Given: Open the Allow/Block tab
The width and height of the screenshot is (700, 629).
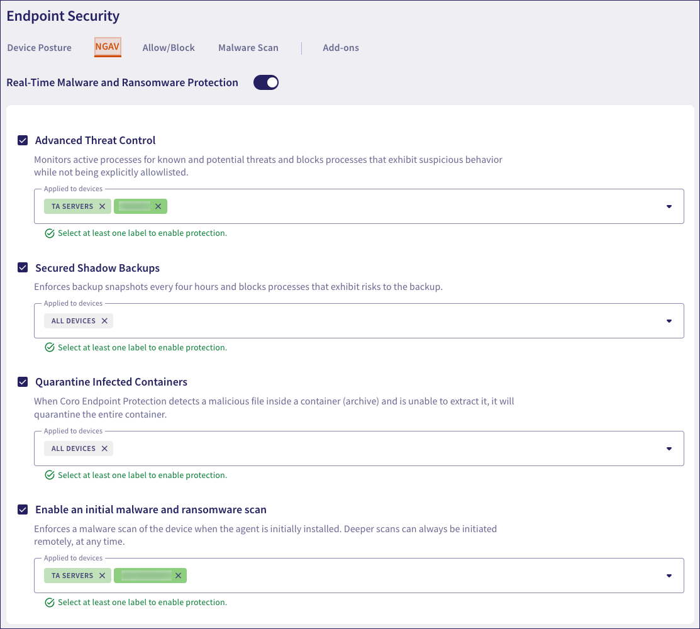Looking at the screenshot, I should pos(169,48).
